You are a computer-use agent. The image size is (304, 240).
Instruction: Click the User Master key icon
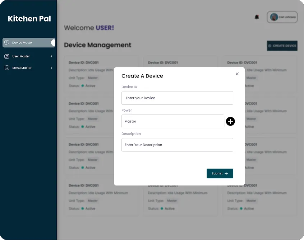point(7,56)
